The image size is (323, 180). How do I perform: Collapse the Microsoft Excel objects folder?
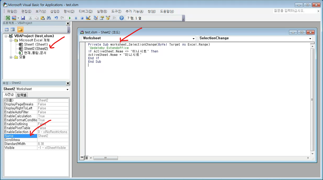11,40
